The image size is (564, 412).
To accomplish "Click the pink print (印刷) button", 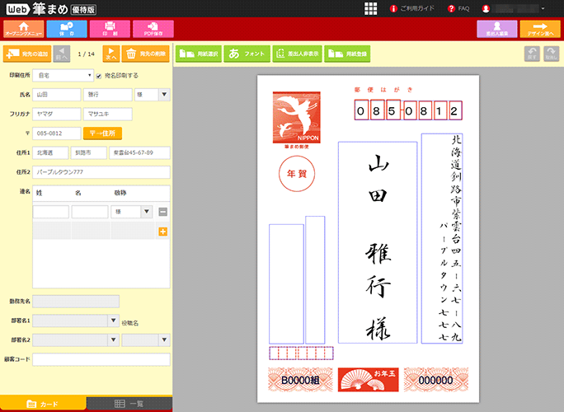I will [110, 29].
